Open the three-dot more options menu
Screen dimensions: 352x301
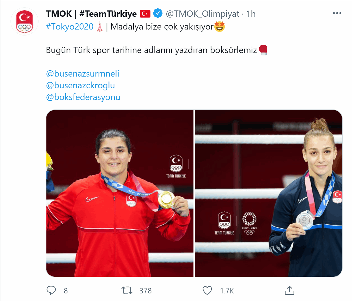coord(337,13)
